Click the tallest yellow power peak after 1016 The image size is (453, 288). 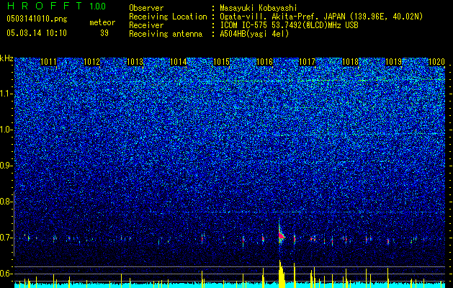[x=280, y=274]
